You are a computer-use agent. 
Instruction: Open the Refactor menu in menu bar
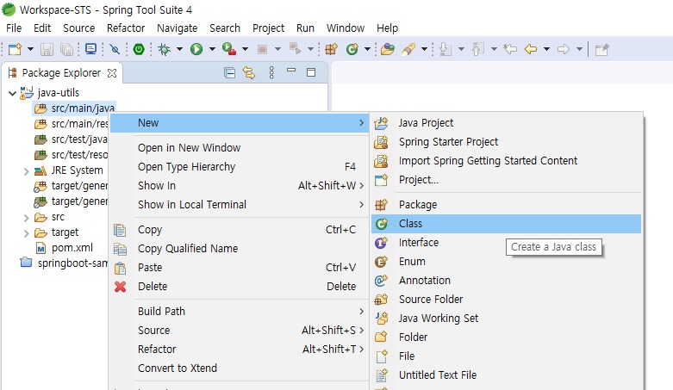tap(126, 28)
